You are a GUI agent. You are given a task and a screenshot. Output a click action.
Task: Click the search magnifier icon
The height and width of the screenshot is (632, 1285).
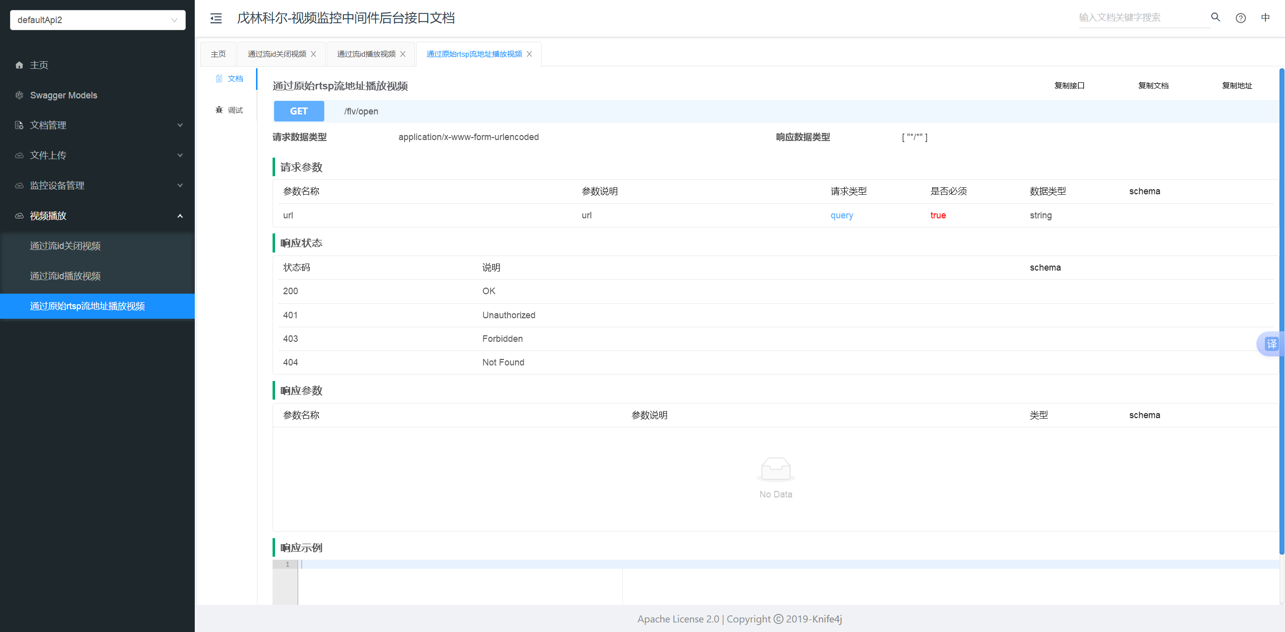click(x=1215, y=18)
